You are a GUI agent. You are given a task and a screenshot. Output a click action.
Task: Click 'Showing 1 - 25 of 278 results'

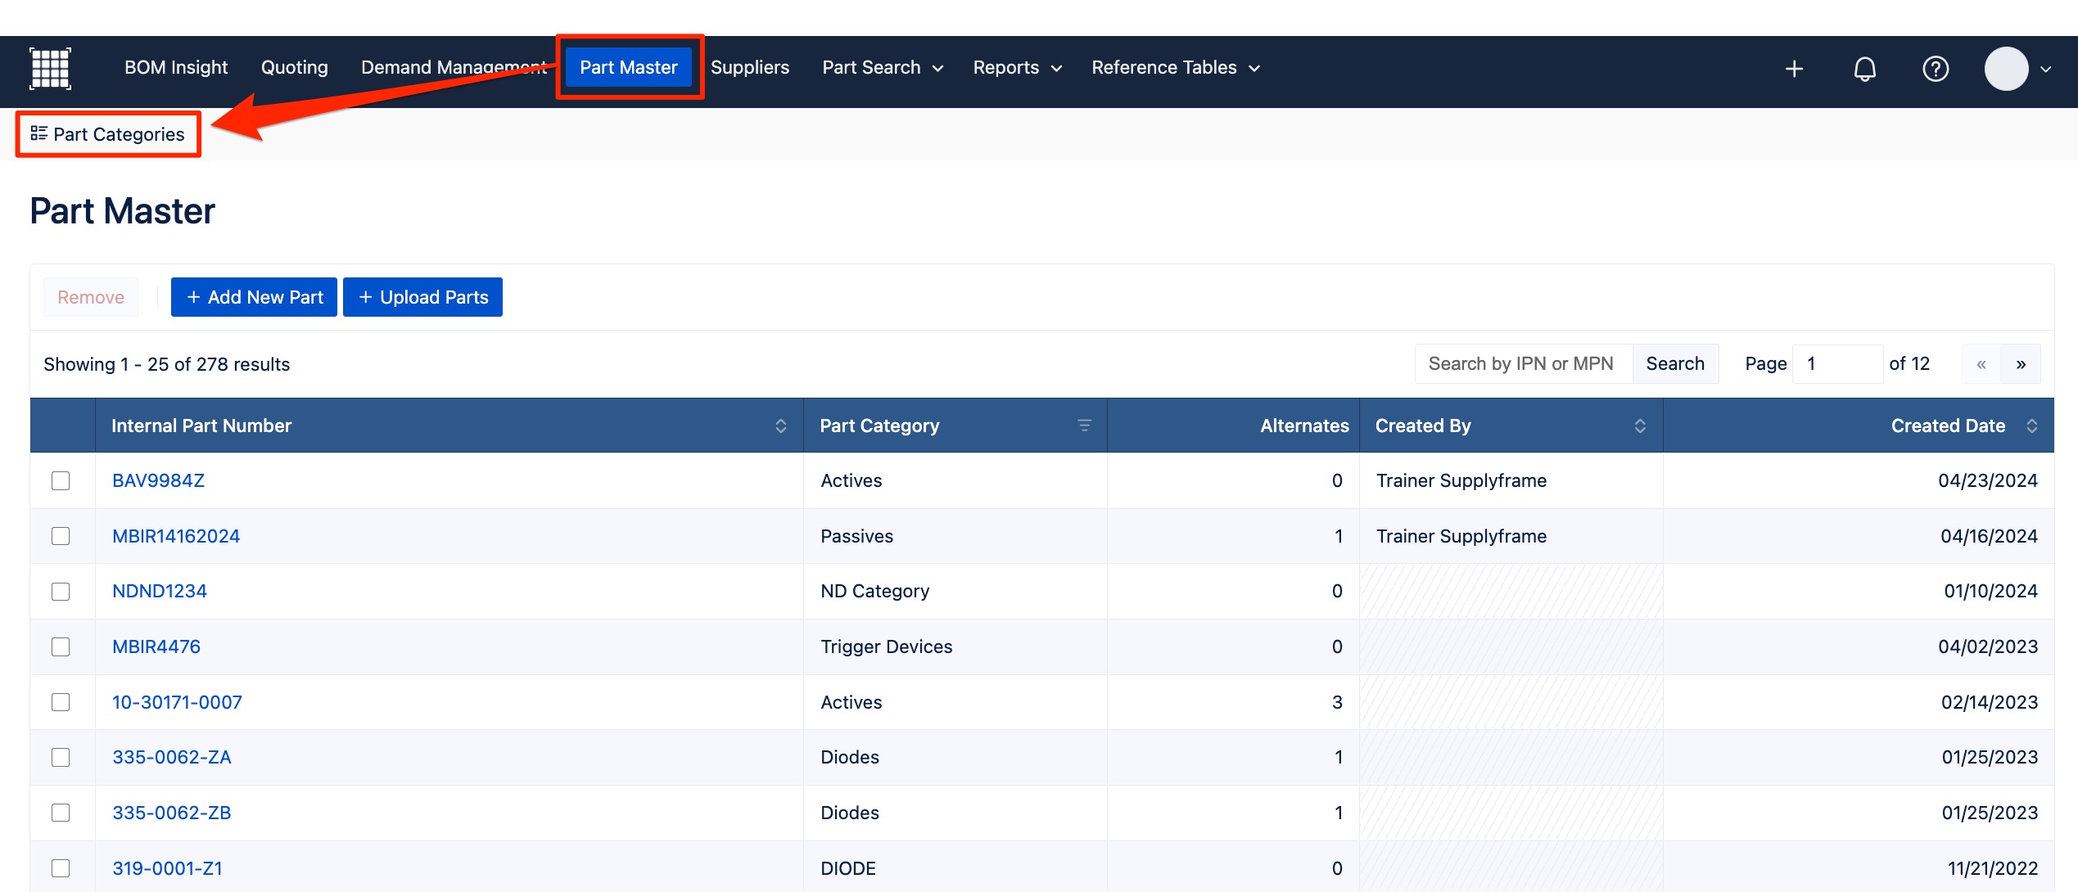coord(167,364)
